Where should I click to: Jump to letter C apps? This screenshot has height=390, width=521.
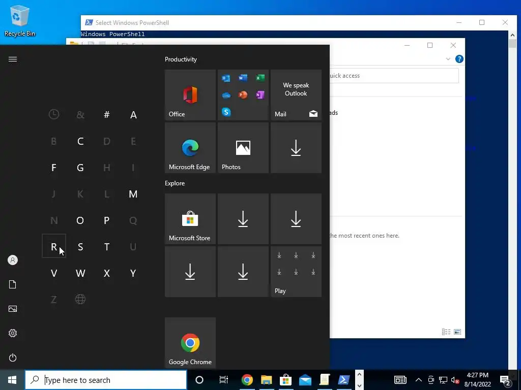coord(80,141)
